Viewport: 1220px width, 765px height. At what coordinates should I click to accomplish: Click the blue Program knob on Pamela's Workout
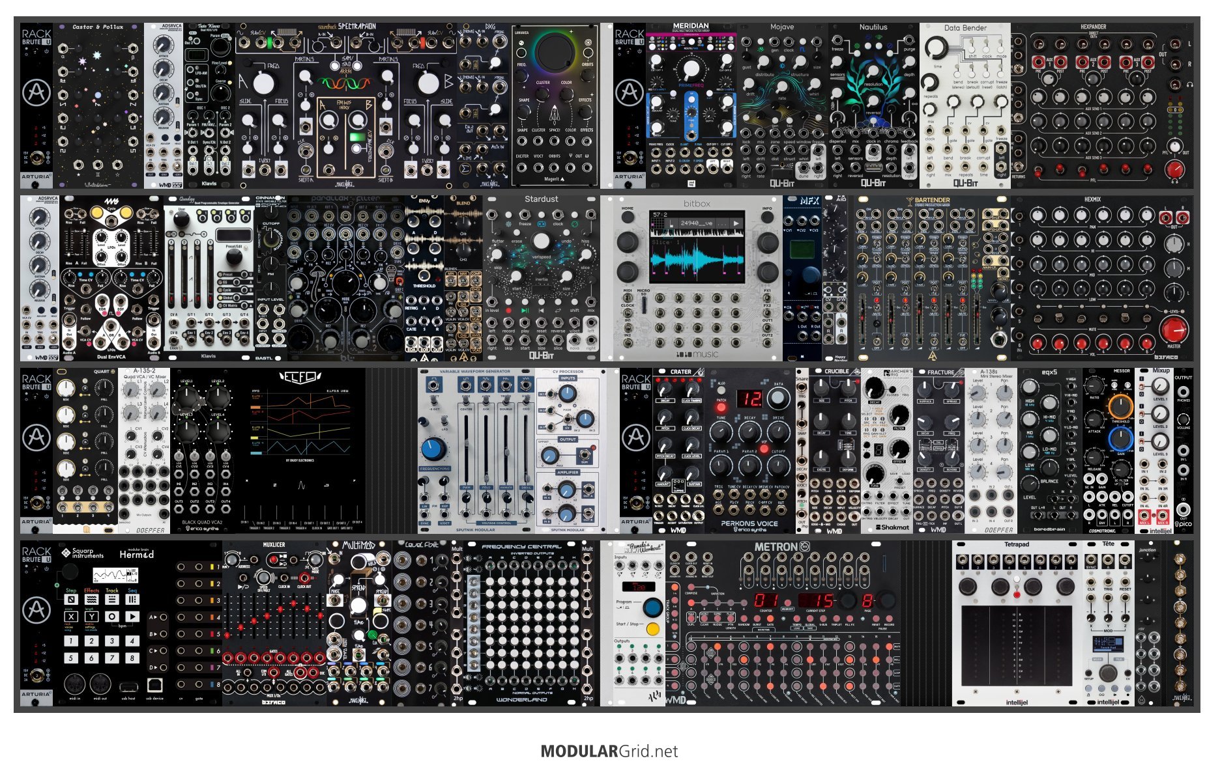coord(652,607)
